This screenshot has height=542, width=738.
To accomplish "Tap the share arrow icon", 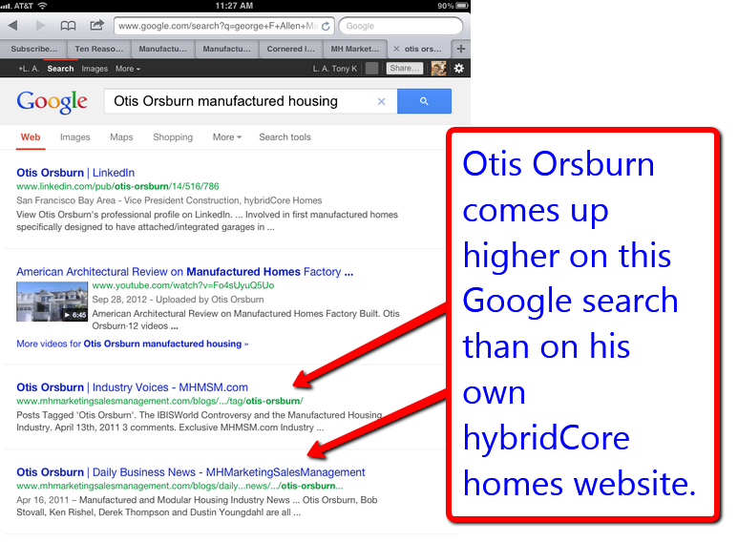I will 96,25.
